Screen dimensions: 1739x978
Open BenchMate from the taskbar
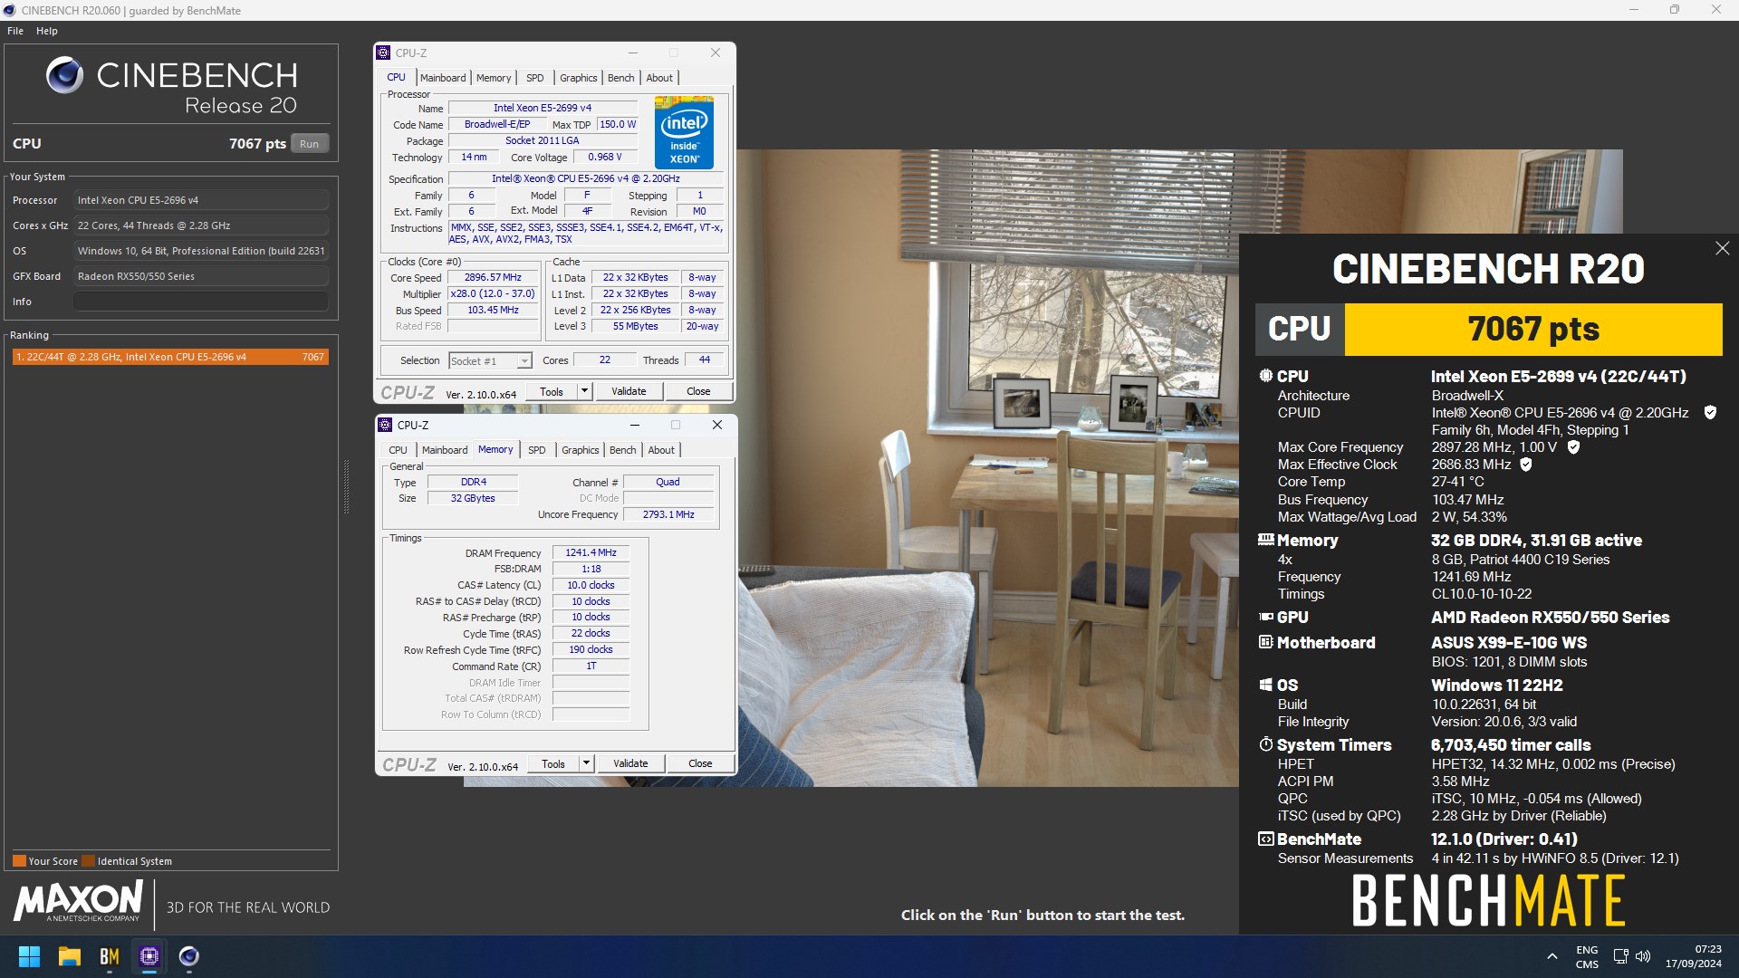tap(110, 956)
